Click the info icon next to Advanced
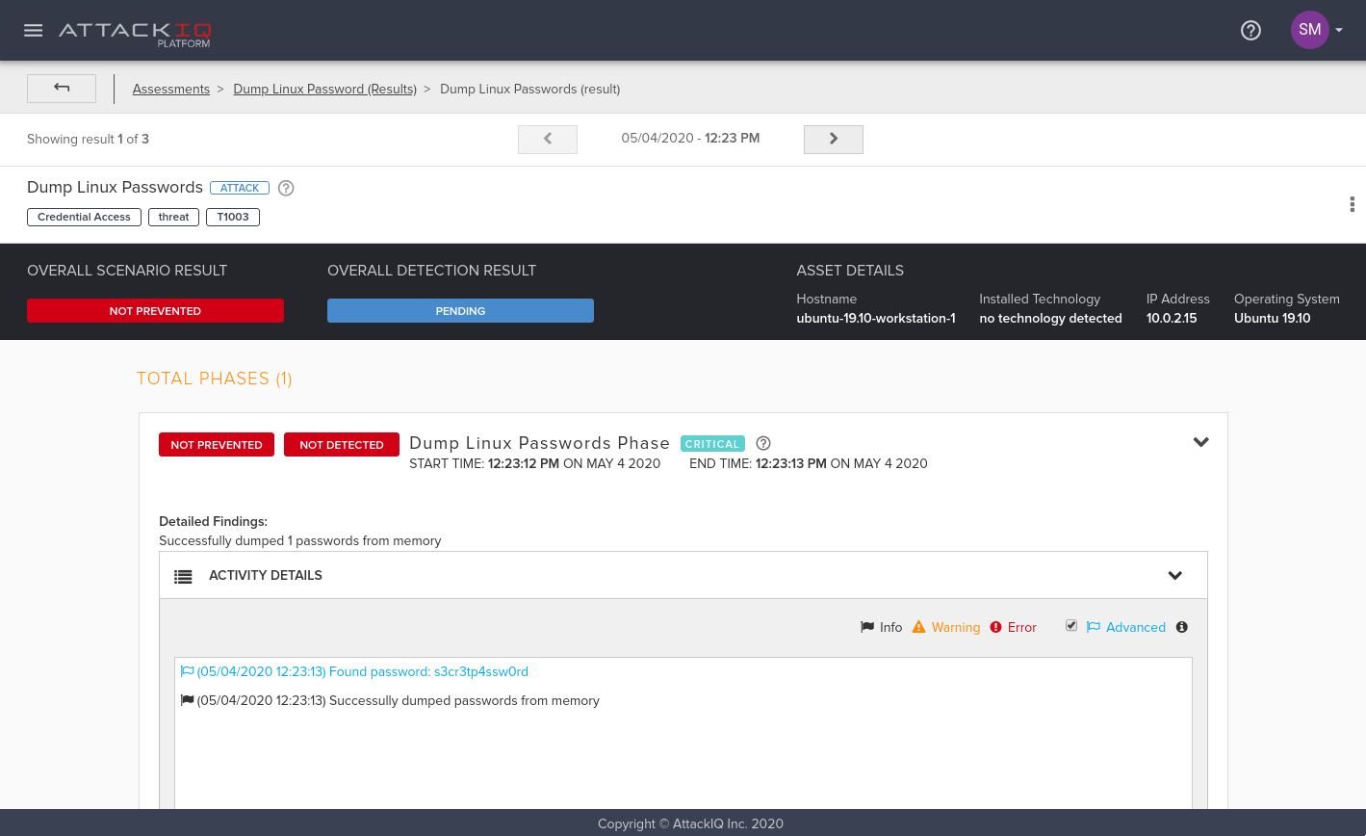Image resolution: width=1366 pixels, height=836 pixels. tap(1182, 627)
